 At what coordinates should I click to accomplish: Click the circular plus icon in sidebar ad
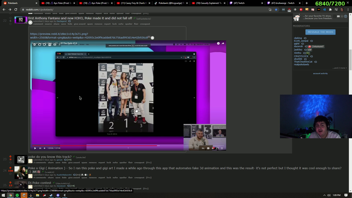[345, 16]
